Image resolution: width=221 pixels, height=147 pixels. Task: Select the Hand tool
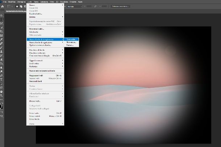coord(1,92)
